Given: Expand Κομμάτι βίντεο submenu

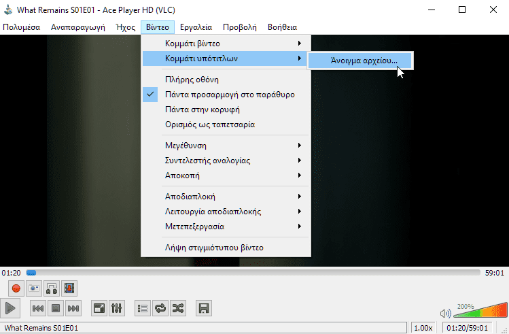Looking at the screenshot, I should (x=226, y=44).
